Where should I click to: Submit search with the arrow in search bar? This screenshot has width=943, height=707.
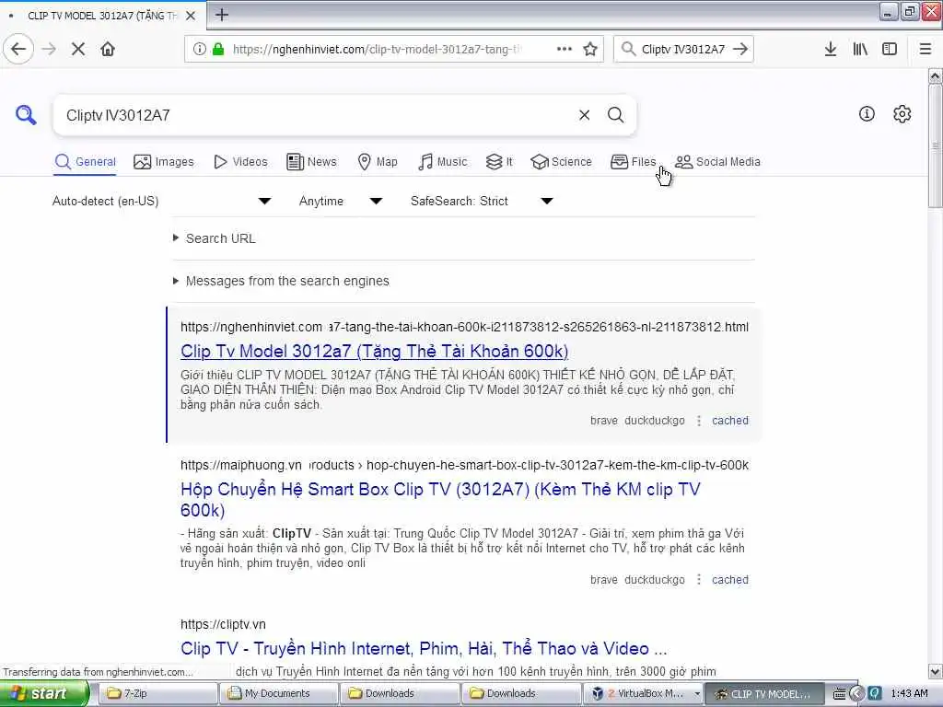coord(741,50)
